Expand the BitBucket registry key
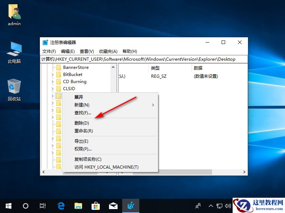 (x=53, y=75)
